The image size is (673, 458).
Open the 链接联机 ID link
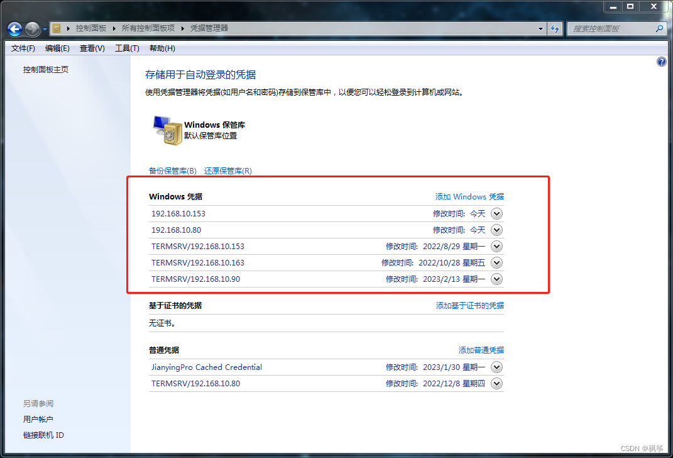point(43,435)
